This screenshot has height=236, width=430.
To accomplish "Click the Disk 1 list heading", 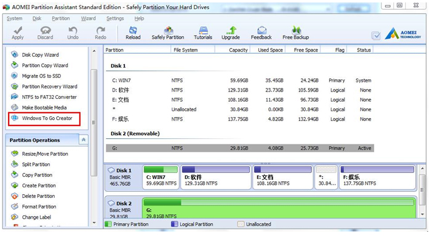I will [118, 66].
